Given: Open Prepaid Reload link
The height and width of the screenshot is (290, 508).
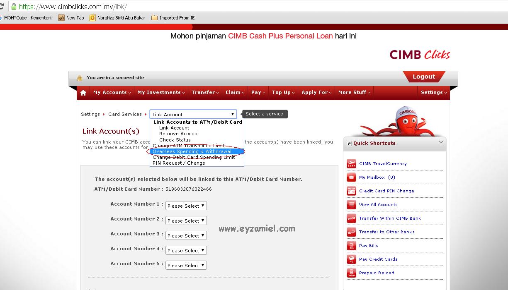Looking at the screenshot, I should [x=377, y=273].
